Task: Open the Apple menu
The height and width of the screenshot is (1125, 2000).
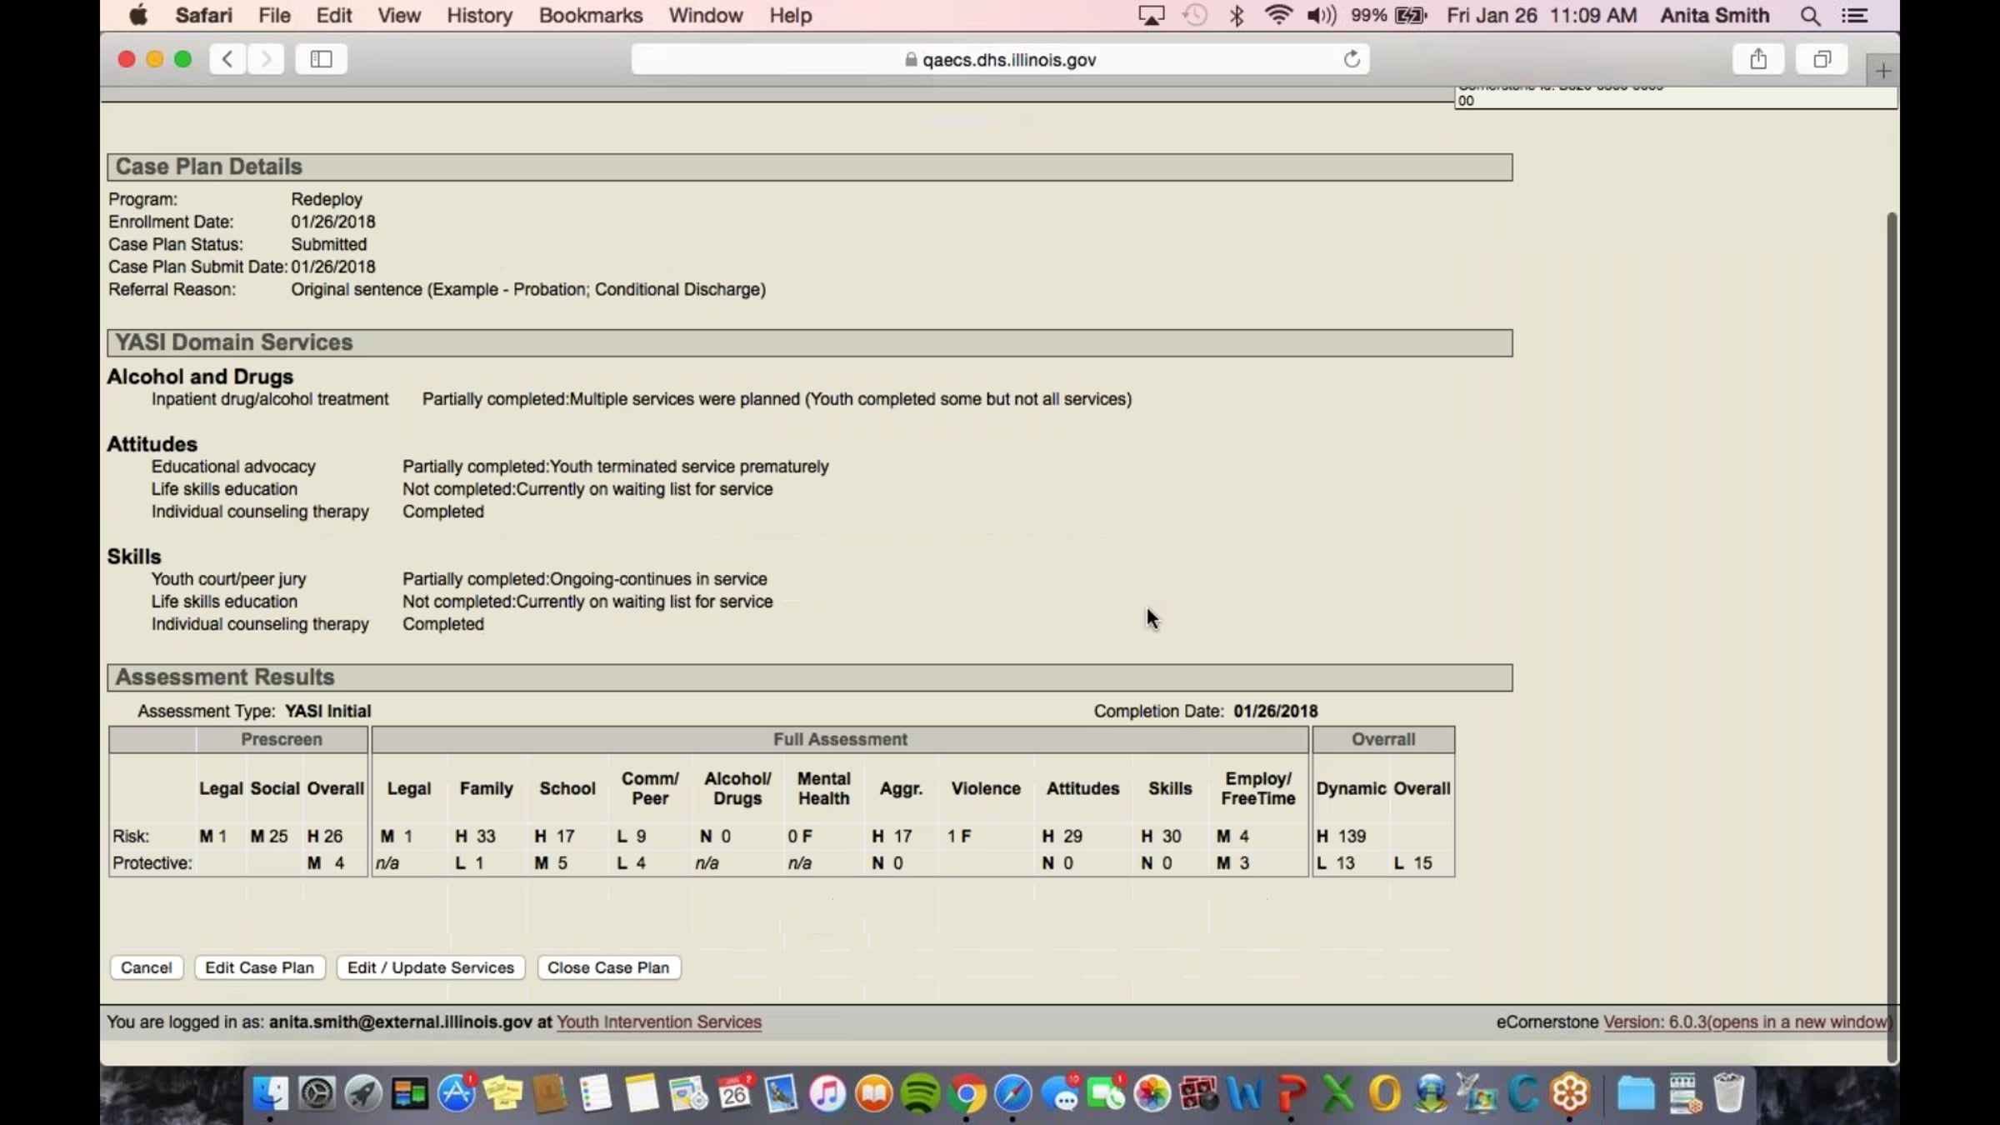Action: (138, 15)
